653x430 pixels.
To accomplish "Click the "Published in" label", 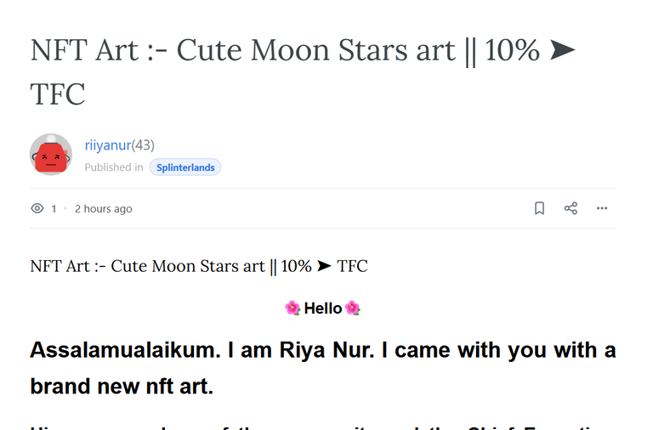I will tap(114, 167).
